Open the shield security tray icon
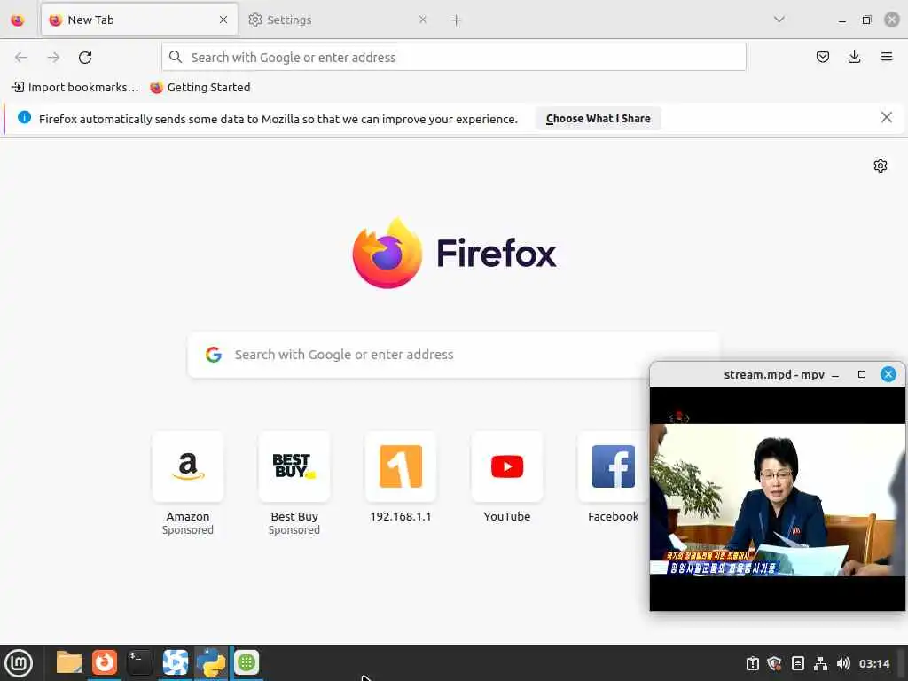This screenshot has height=681, width=908. pyautogui.click(x=774, y=663)
